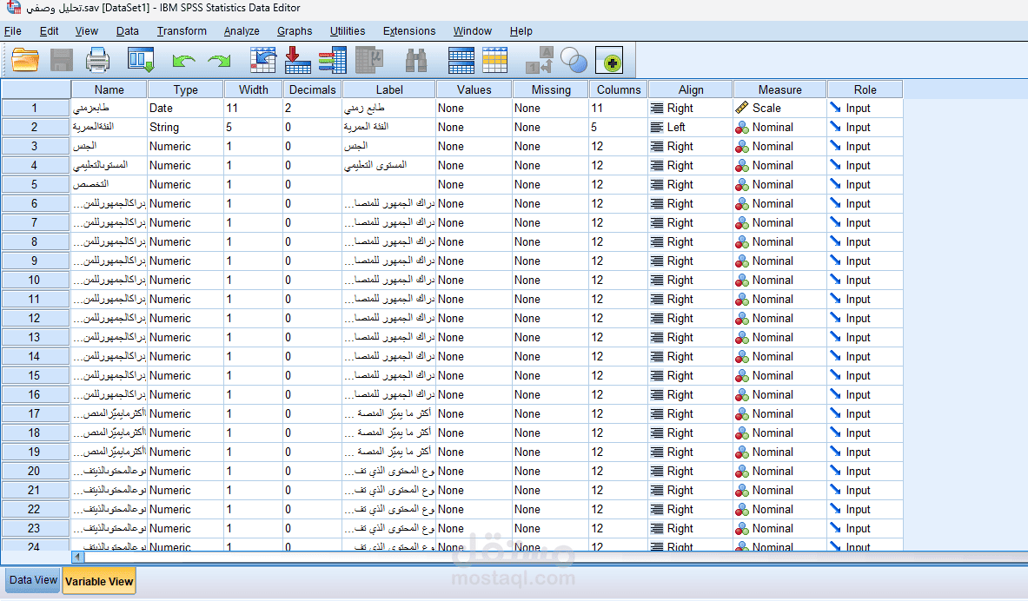
Task: Click the Measure column header
Action: click(x=779, y=89)
